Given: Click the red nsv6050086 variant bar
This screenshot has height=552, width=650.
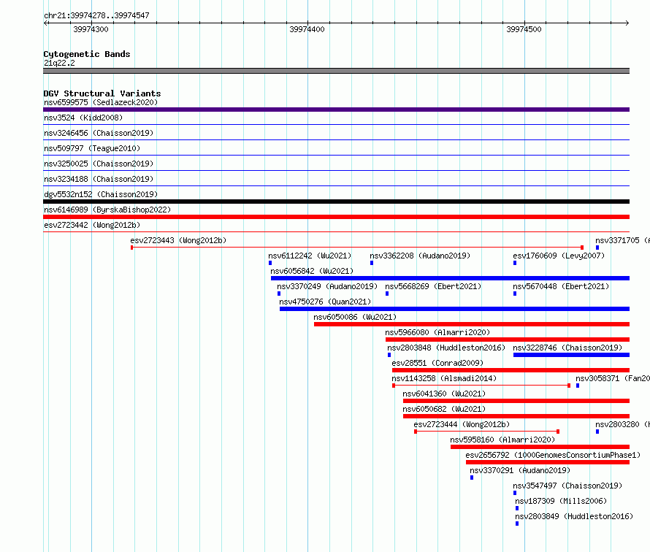Looking at the screenshot, I should point(472,324).
